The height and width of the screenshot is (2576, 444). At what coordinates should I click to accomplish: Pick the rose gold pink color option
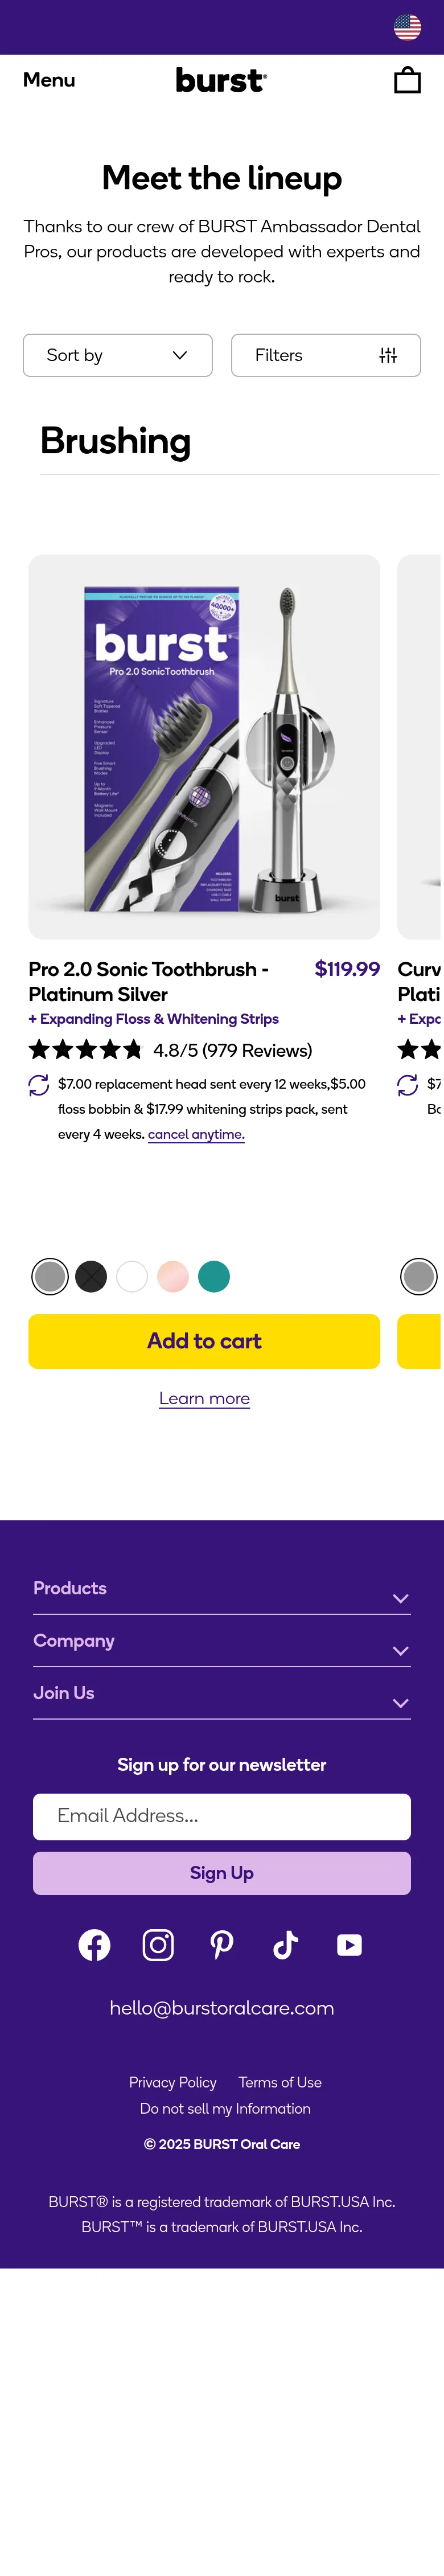click(173, 1276)
